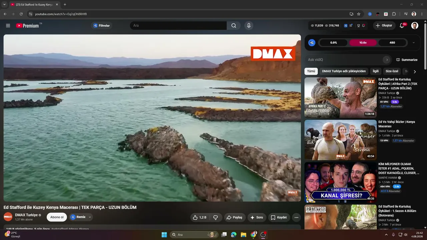Select the 10.6x vidIQ stat pill
Viewport: 427px width, 240px height.
(x=363, y=43)
